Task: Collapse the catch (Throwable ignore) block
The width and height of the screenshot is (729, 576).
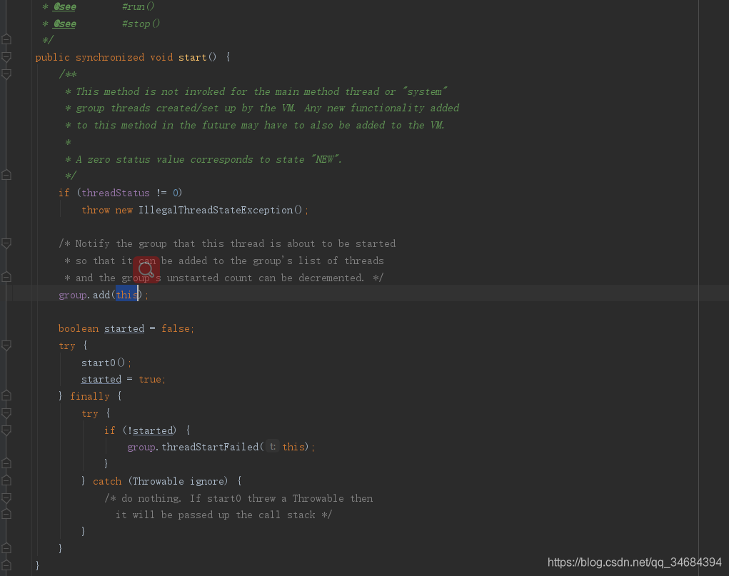Action: [6, 480]
